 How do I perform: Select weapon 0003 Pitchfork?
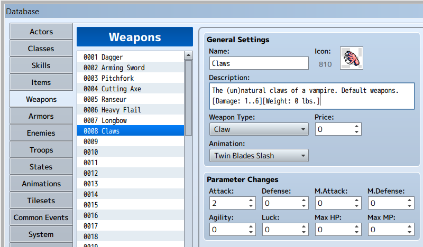tap(131, 78)
